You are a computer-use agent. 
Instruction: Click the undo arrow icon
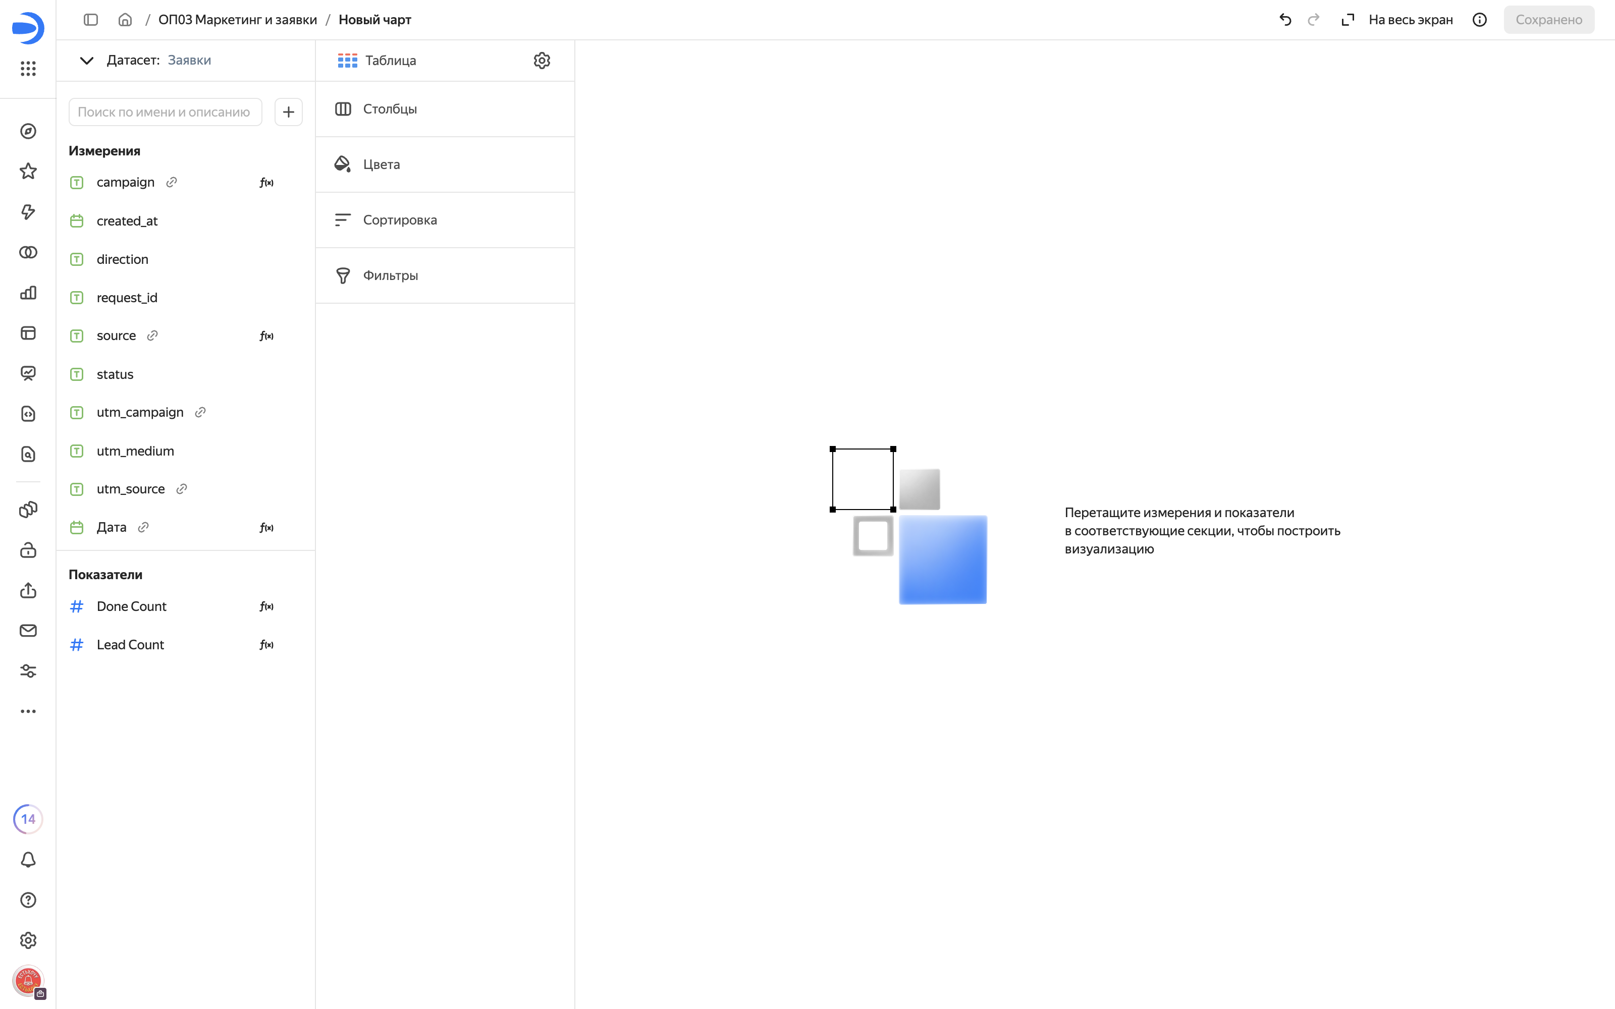[1284, 20]
